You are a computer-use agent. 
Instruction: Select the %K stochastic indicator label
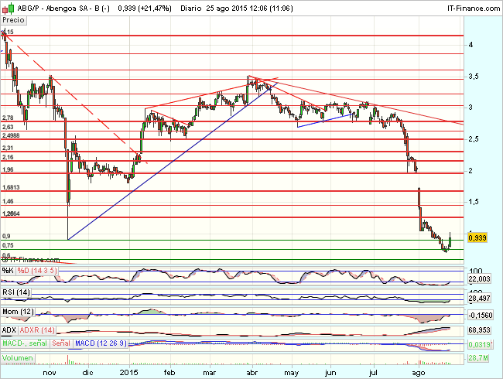point(8,271)
